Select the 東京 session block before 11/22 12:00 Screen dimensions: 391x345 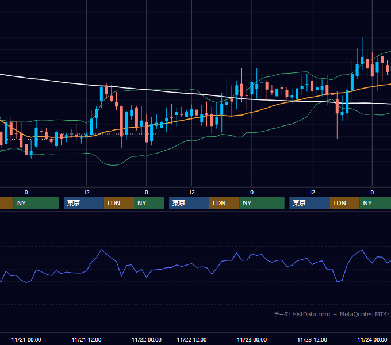coord(189,203)
